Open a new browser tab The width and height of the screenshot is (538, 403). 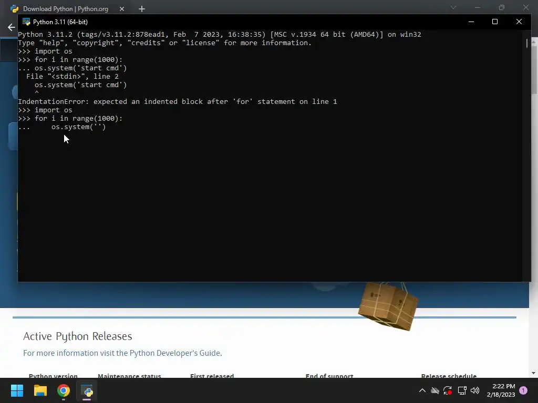(142, 9)
